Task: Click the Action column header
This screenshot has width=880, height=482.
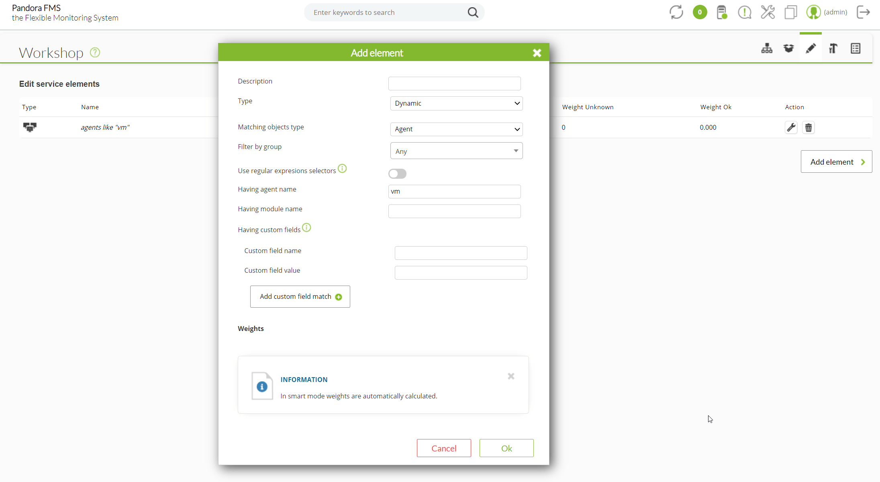Action: point(794,107)
